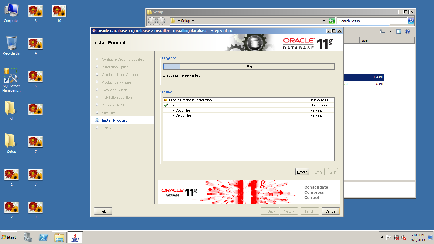Expand the address bar history dropdown
This screenshot has width=434, height=244.
[x=324, y=21]
